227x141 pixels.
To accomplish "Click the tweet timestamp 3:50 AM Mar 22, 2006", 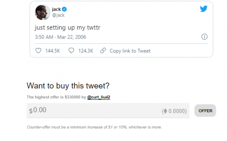I will pyautogui.click(x=61, y=37).
